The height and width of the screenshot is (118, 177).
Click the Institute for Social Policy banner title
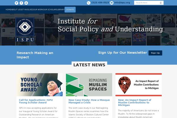(110, 25)
